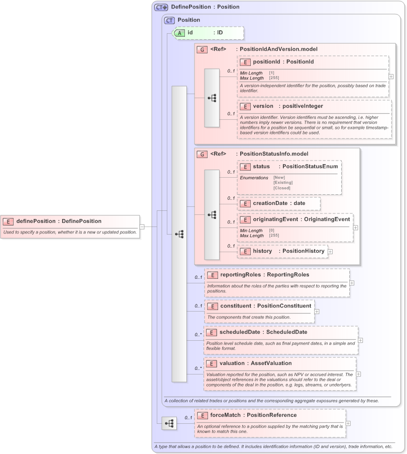
Task: Click the CT icon beside Position
Action: point(169,20)
